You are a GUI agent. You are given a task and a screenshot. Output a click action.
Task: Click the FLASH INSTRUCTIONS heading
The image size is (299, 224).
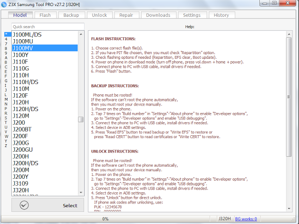click(113, 39)
